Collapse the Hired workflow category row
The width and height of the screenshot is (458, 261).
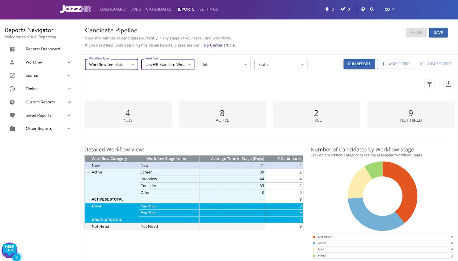tap(88, 206)
